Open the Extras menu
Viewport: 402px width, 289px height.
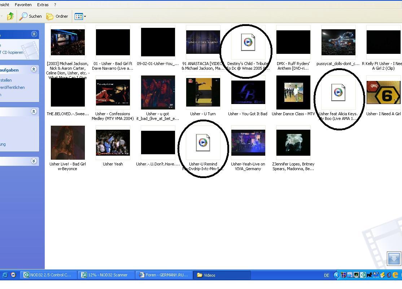click(43, 5)
